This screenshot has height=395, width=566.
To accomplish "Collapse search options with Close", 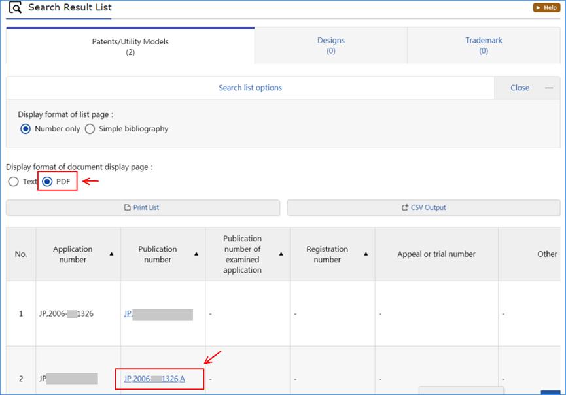I will click(520, 88).
